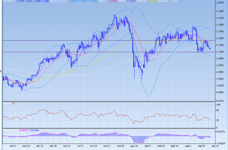The height and width of the screenshot is (150, 228).
Task: Click the RSI 35 level label
Action: pyautogui.click(x=219, y=120)
